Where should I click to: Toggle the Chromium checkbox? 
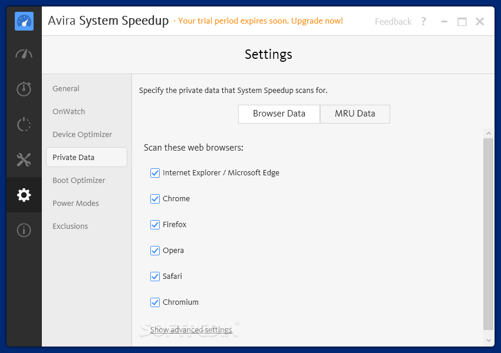coord(155,302)
